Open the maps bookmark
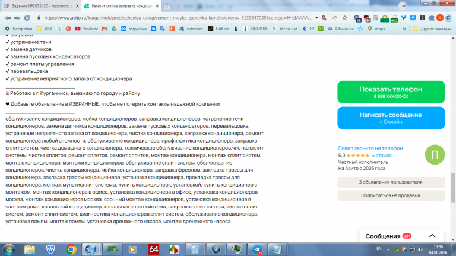The image size is (456, 256). pos(376,29)
